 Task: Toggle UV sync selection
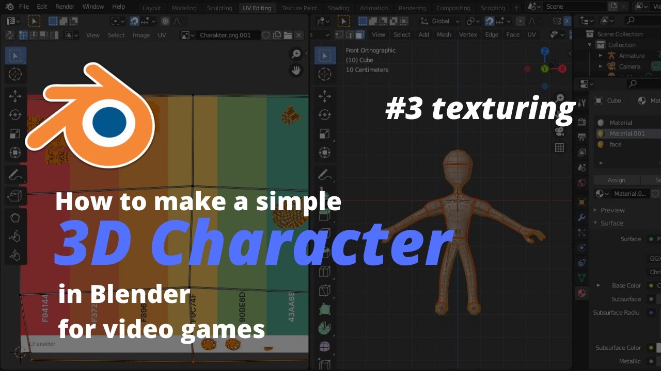(9, 35)
